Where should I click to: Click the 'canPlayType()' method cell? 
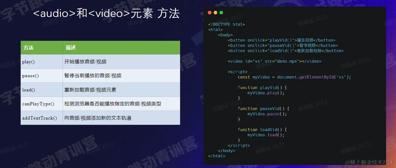42,104
